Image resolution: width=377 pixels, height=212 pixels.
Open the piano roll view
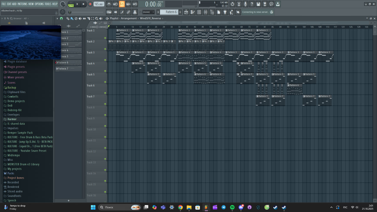(x=192, y=12)
